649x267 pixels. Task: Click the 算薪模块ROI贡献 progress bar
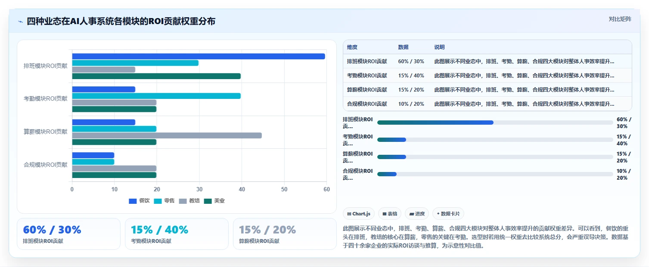(495, 157)
